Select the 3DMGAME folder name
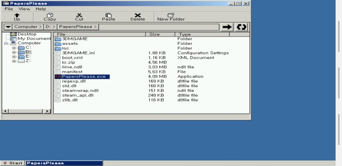 [75, 39]
